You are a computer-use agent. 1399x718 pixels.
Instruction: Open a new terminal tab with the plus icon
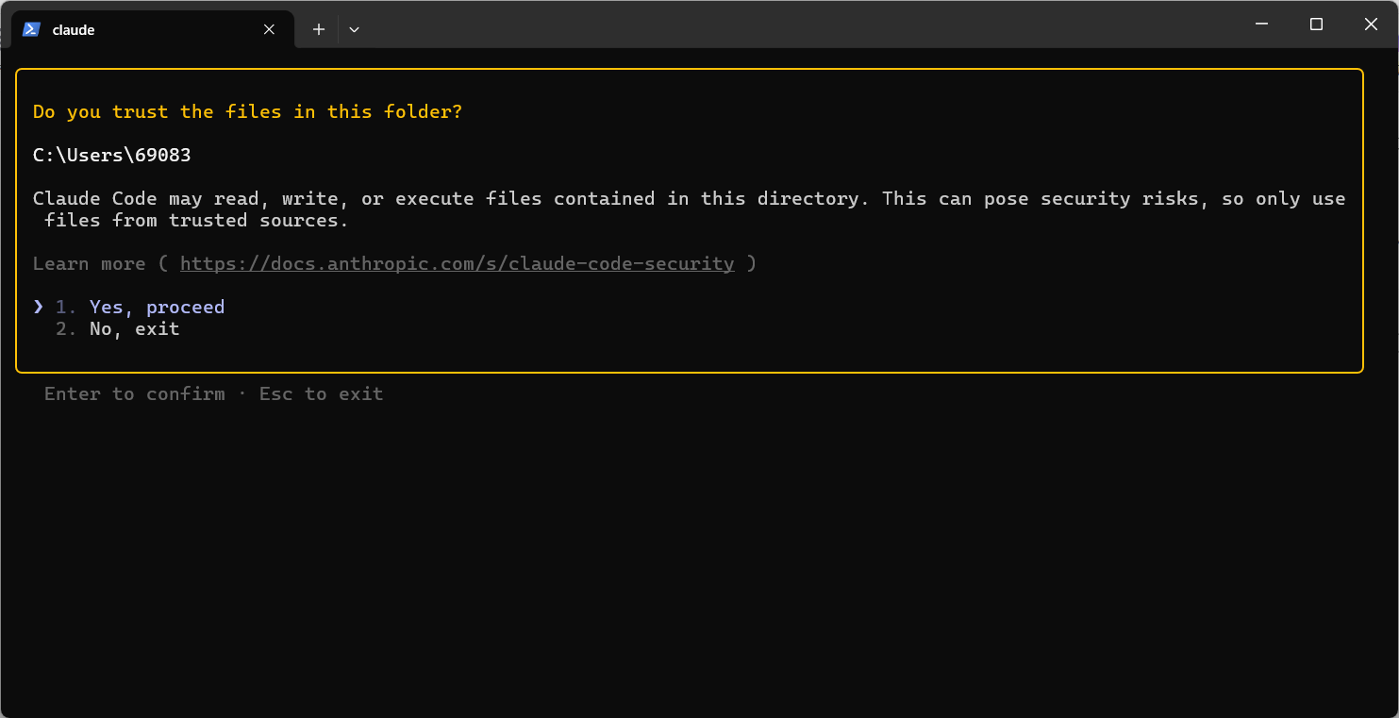pyautogui.click(x=318, y=29)
